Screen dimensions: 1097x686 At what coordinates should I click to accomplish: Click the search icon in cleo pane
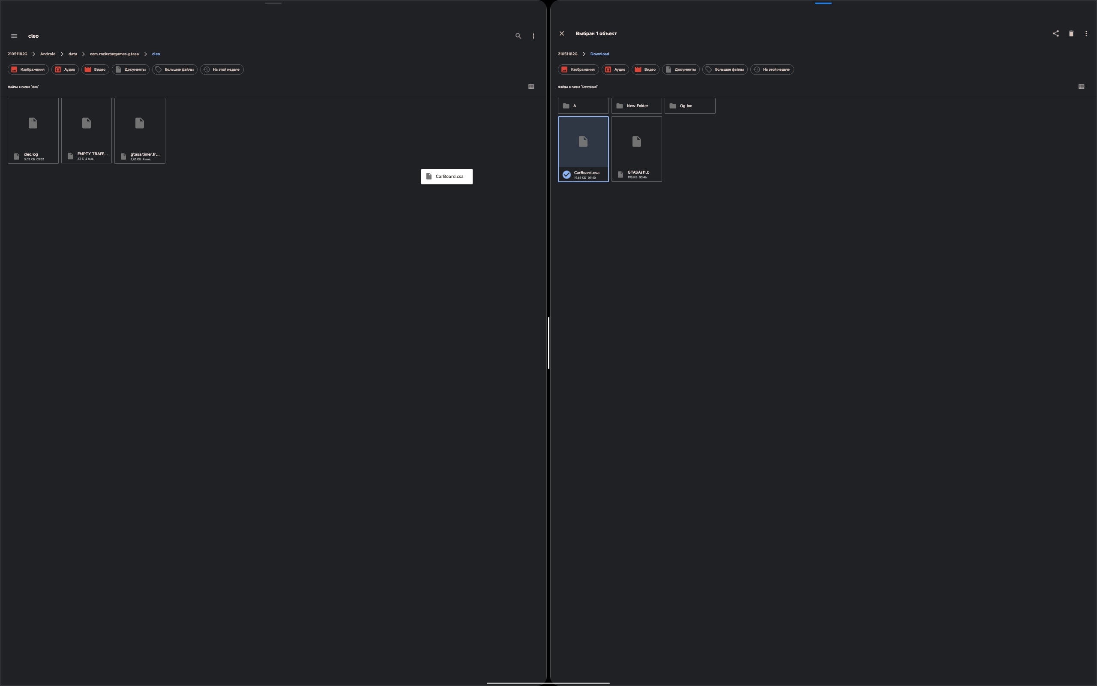(x=518, y=36)
